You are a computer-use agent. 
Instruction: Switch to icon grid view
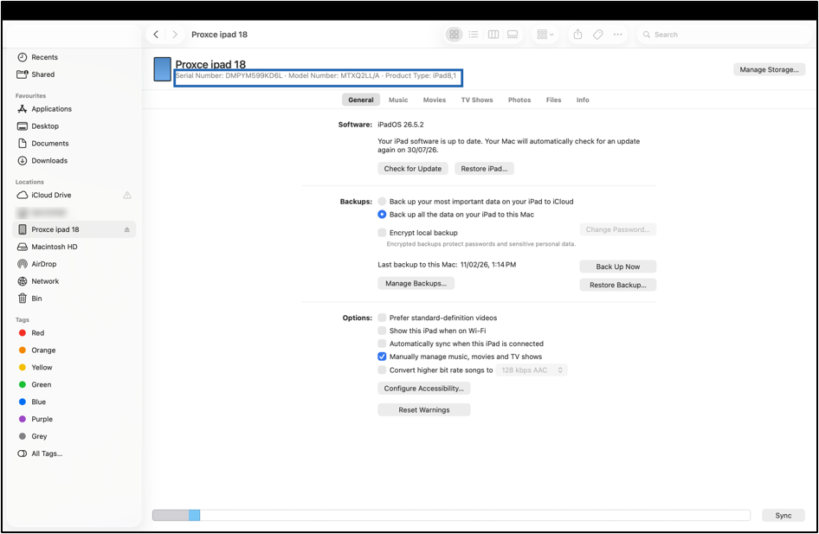tap(454, 35)
